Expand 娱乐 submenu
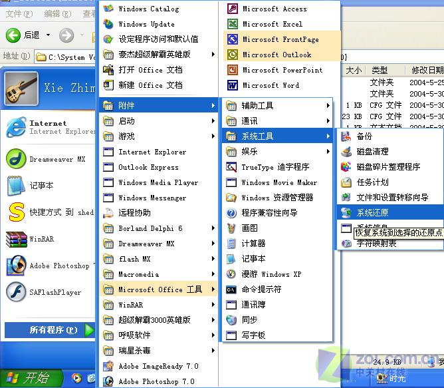The height and width of the screenshot is (388, 444). click(x=277, y=152)
